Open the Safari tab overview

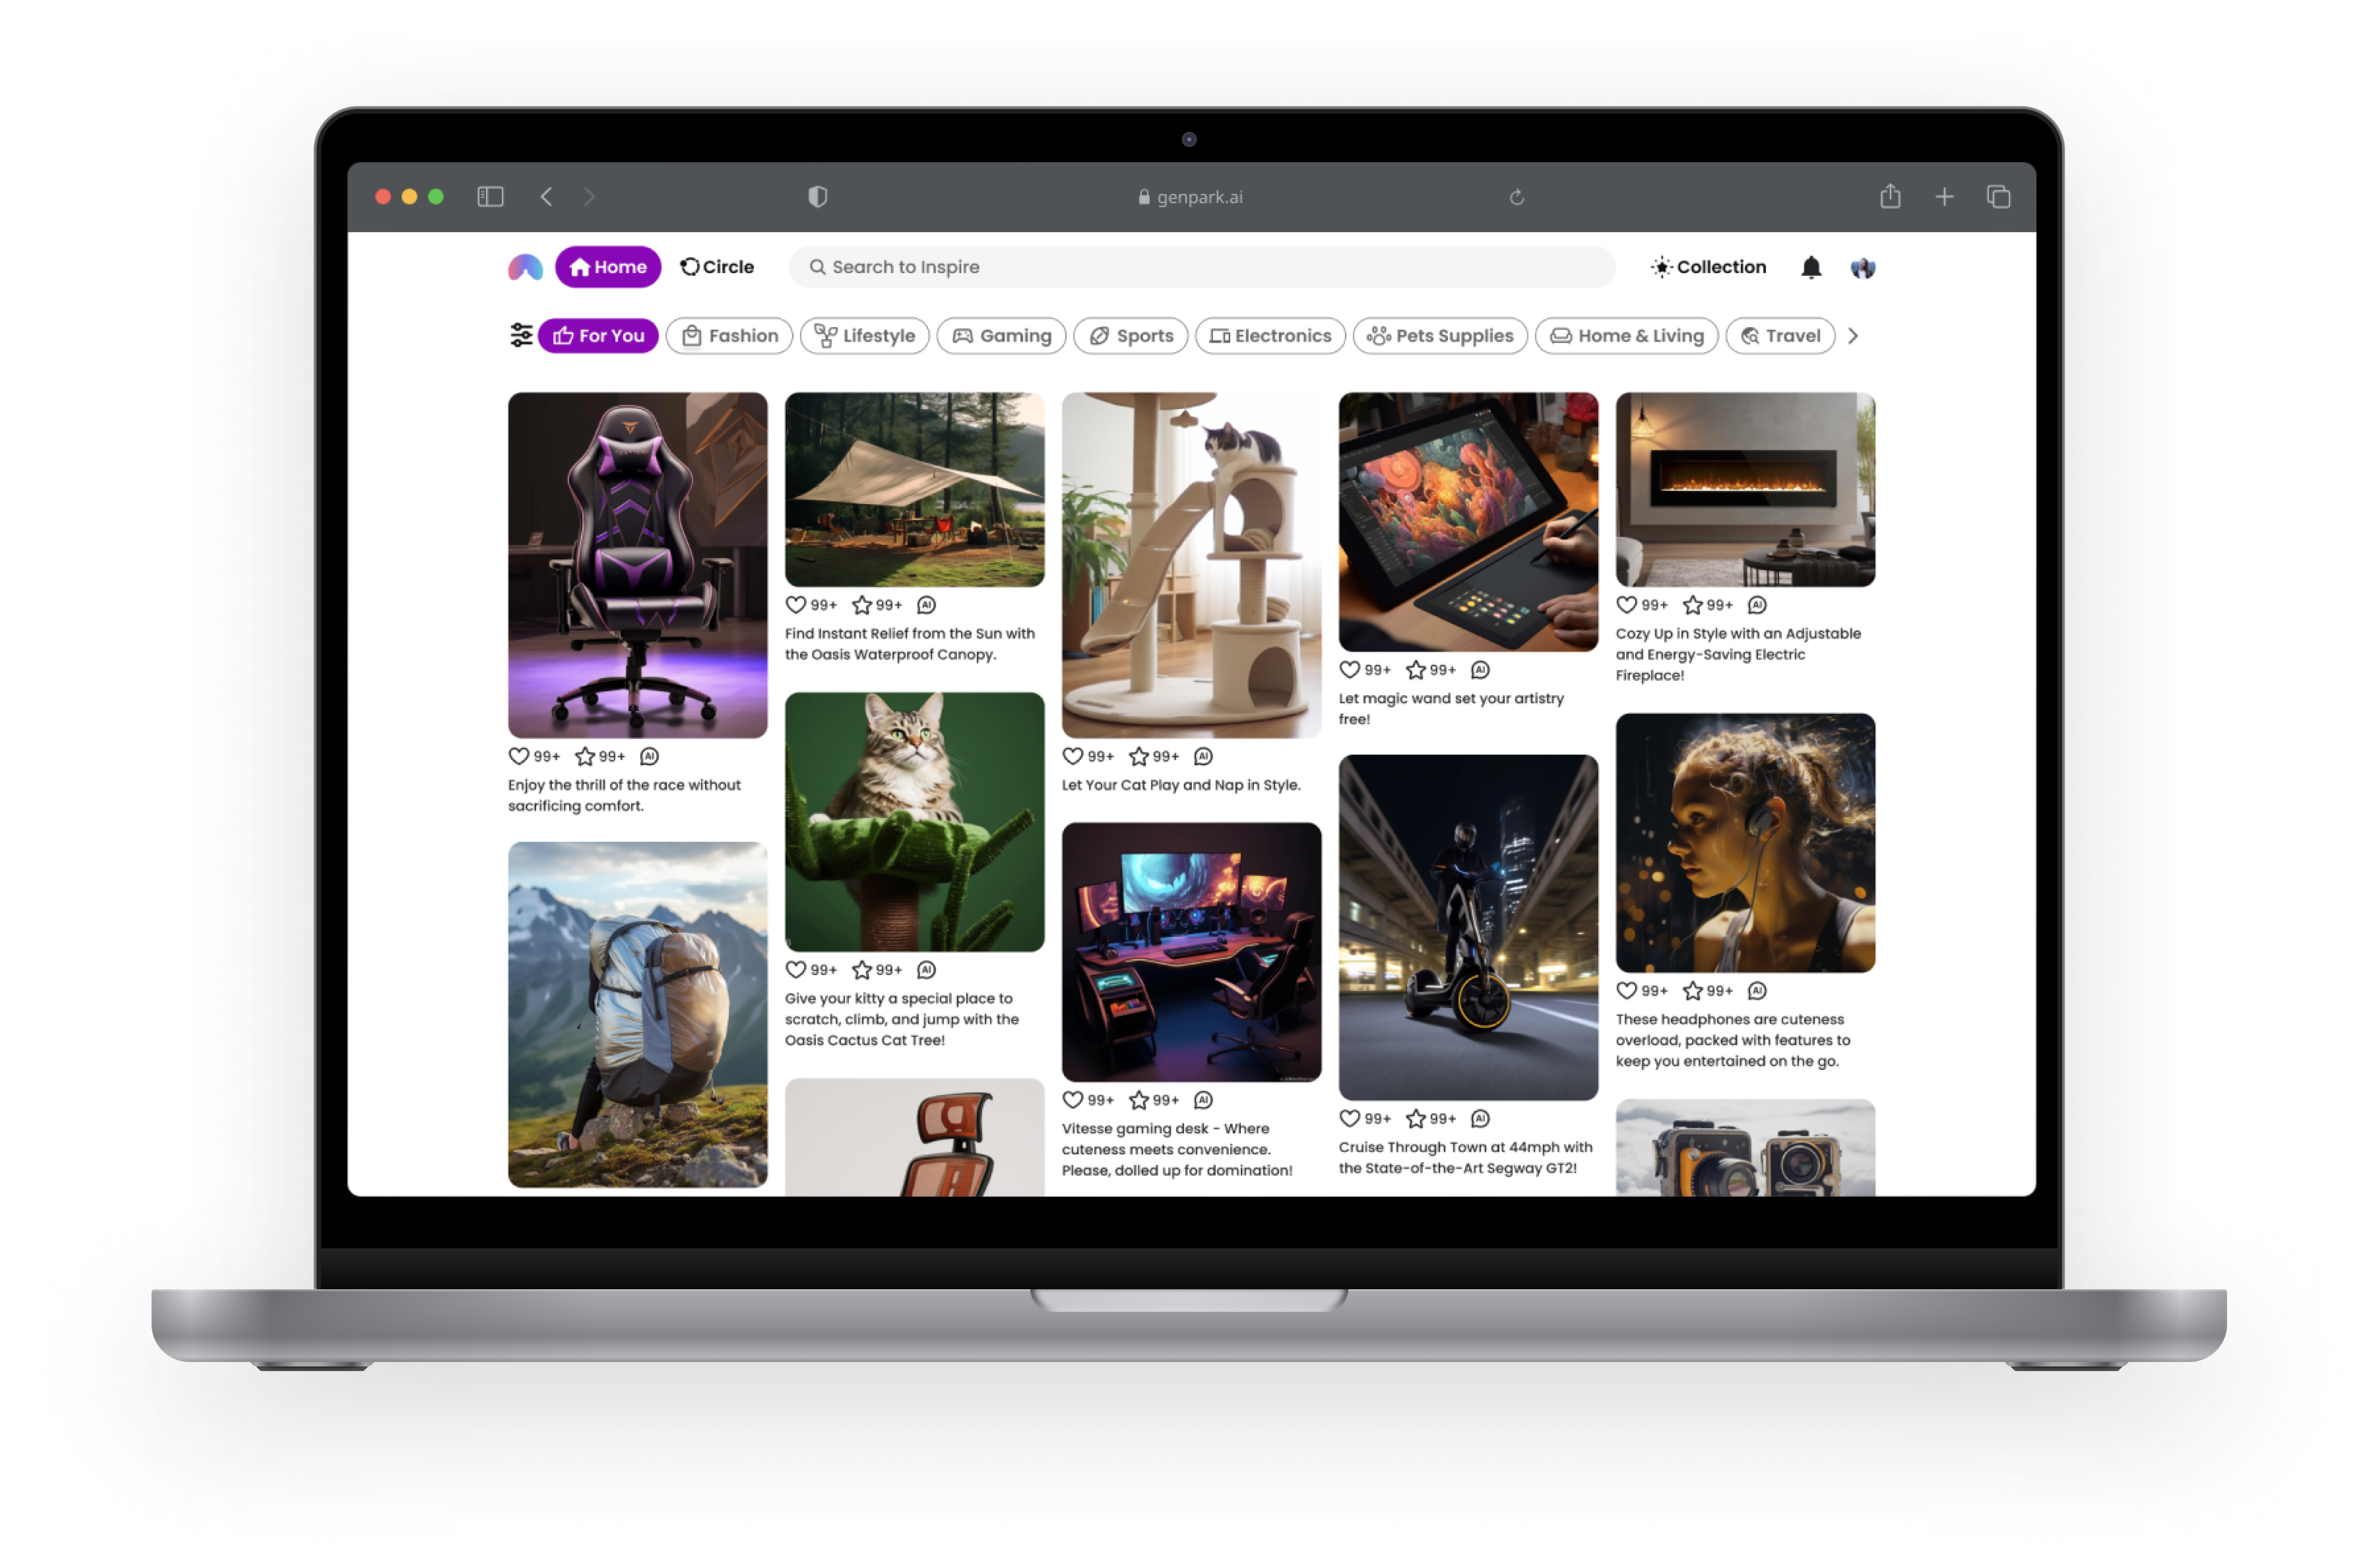[x=1998, y=197]
